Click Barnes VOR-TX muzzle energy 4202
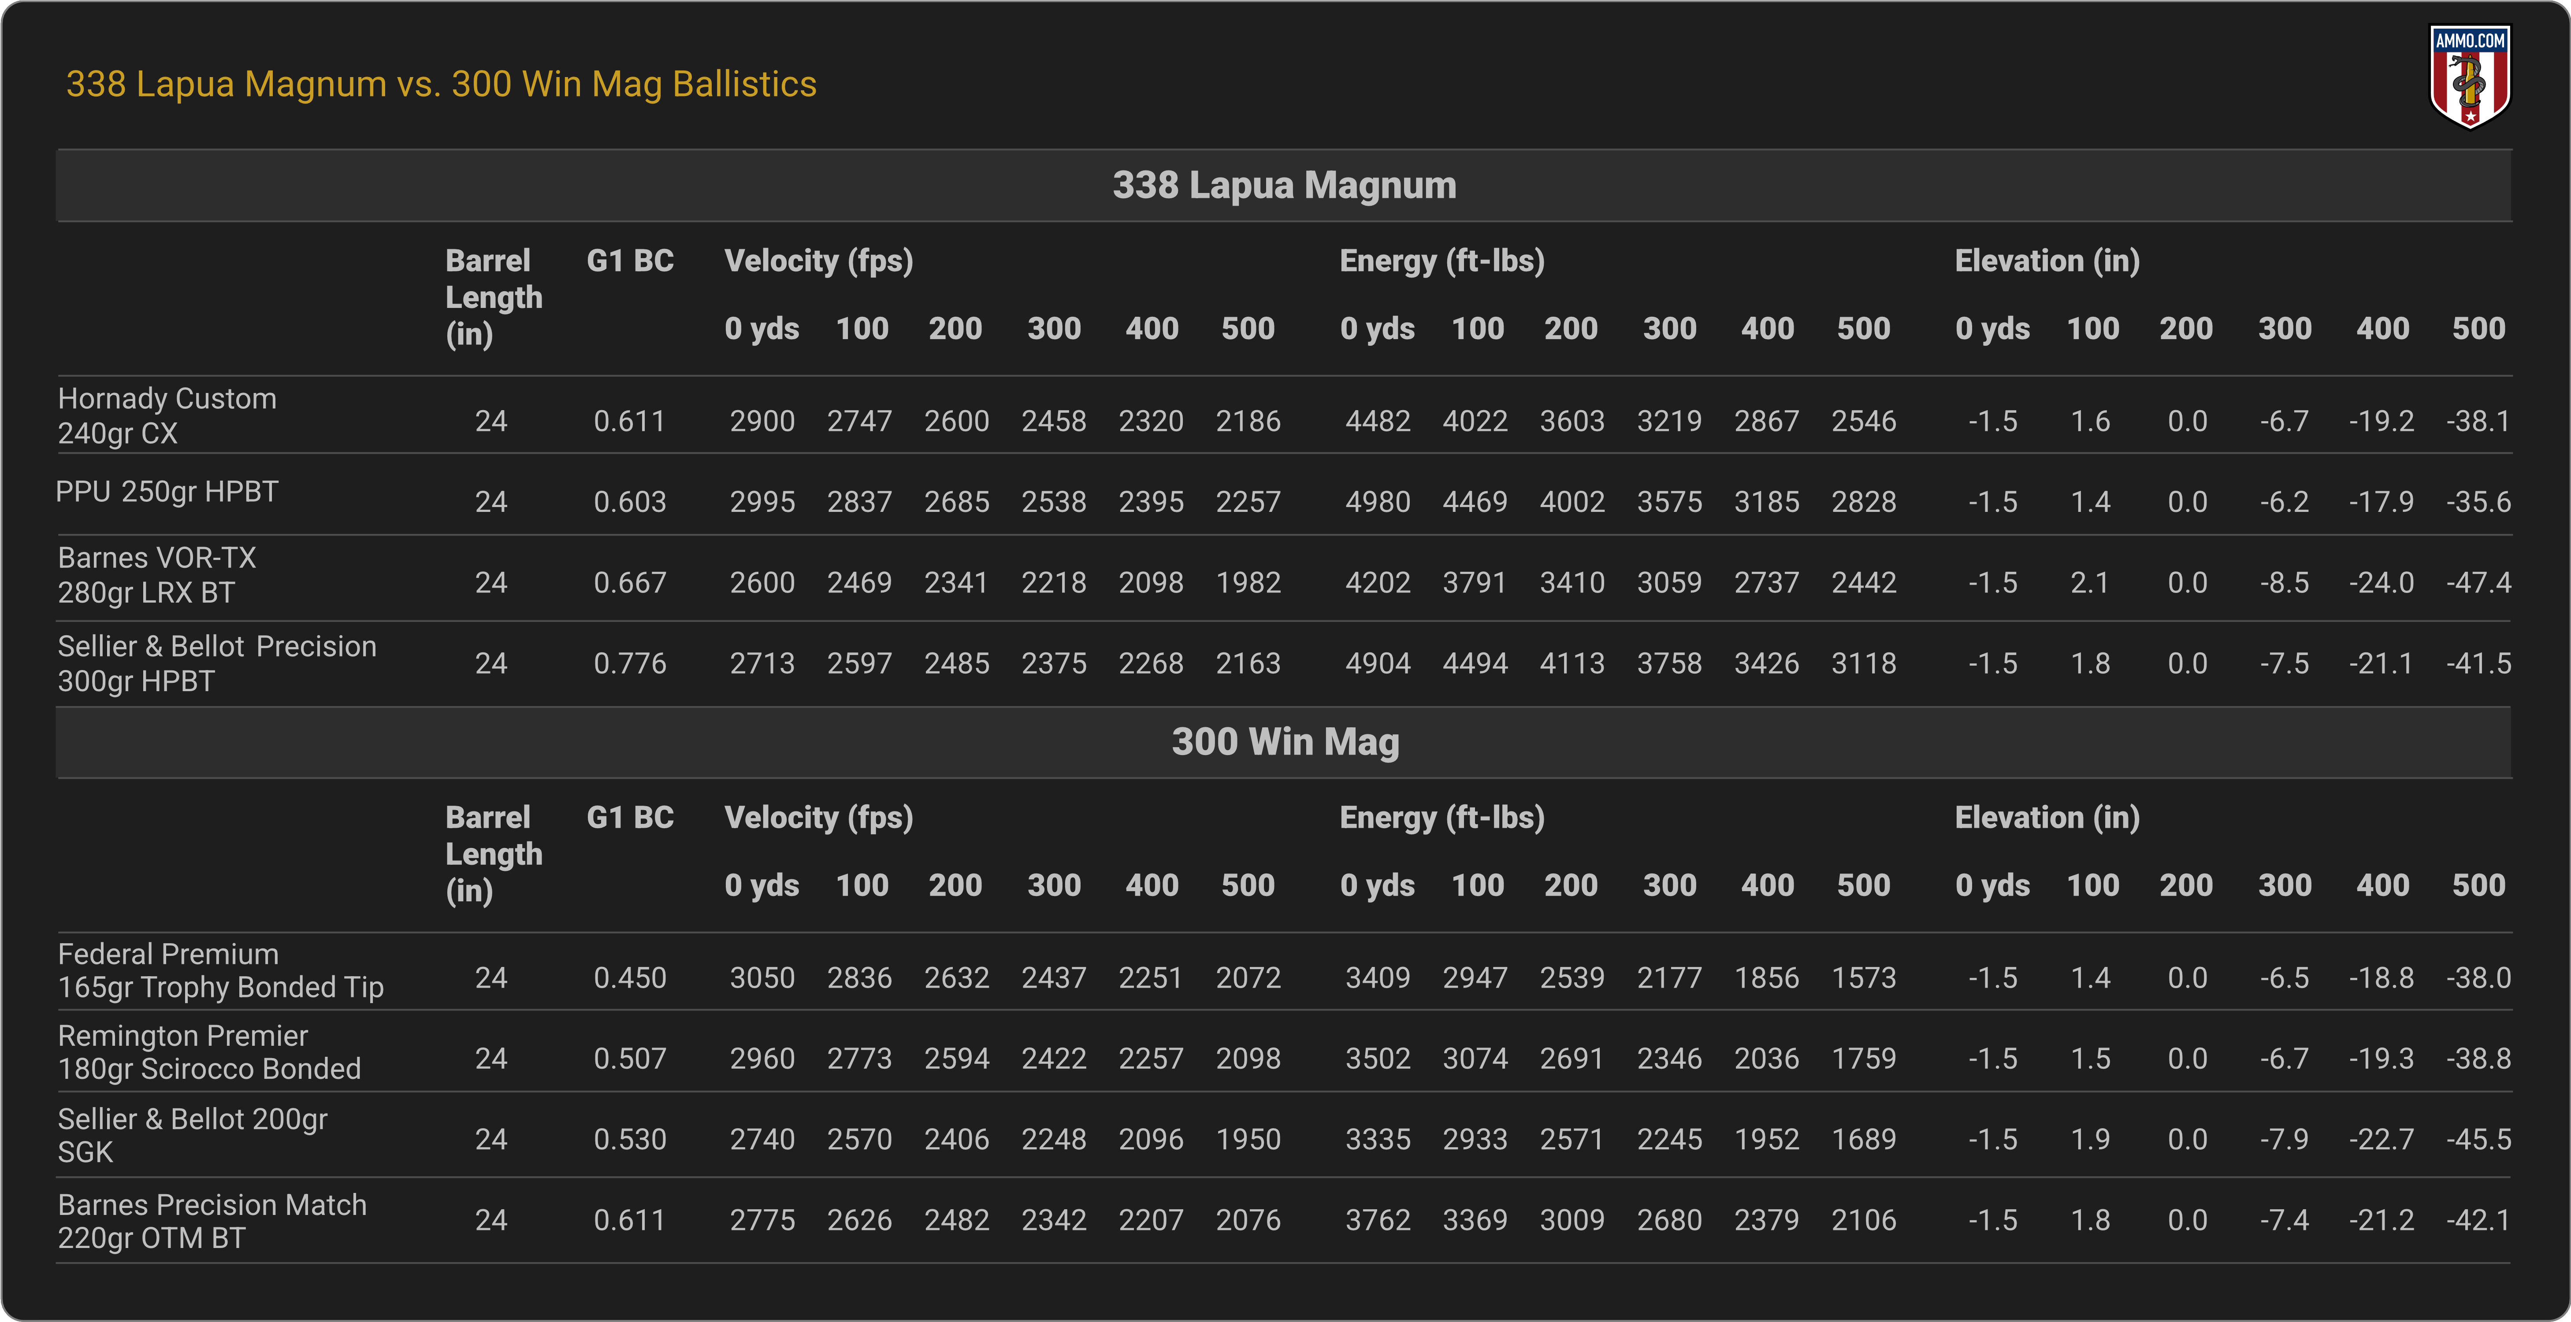Screen dimensions: 2571x1322 tap(1378, 583)
